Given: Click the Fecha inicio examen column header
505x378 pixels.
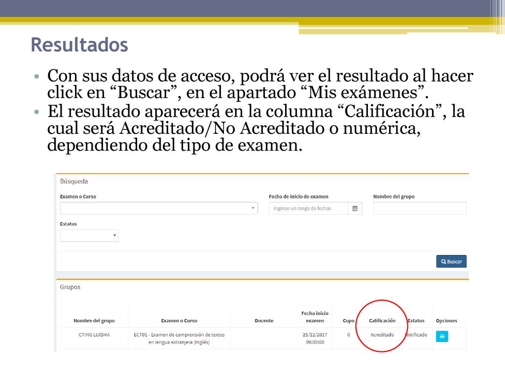Looking at the screenshot, I should 315,317.
